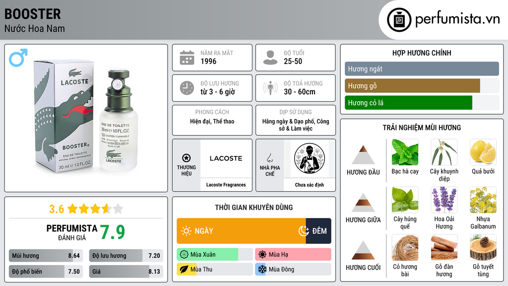This screenshot has width=508, height=286.
Task: Click the Hợp hương chính heading
Action: (422, 53)
